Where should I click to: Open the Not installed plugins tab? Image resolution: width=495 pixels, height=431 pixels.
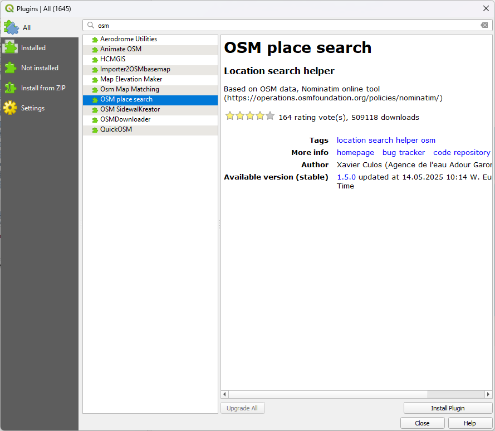click(39, 68)
